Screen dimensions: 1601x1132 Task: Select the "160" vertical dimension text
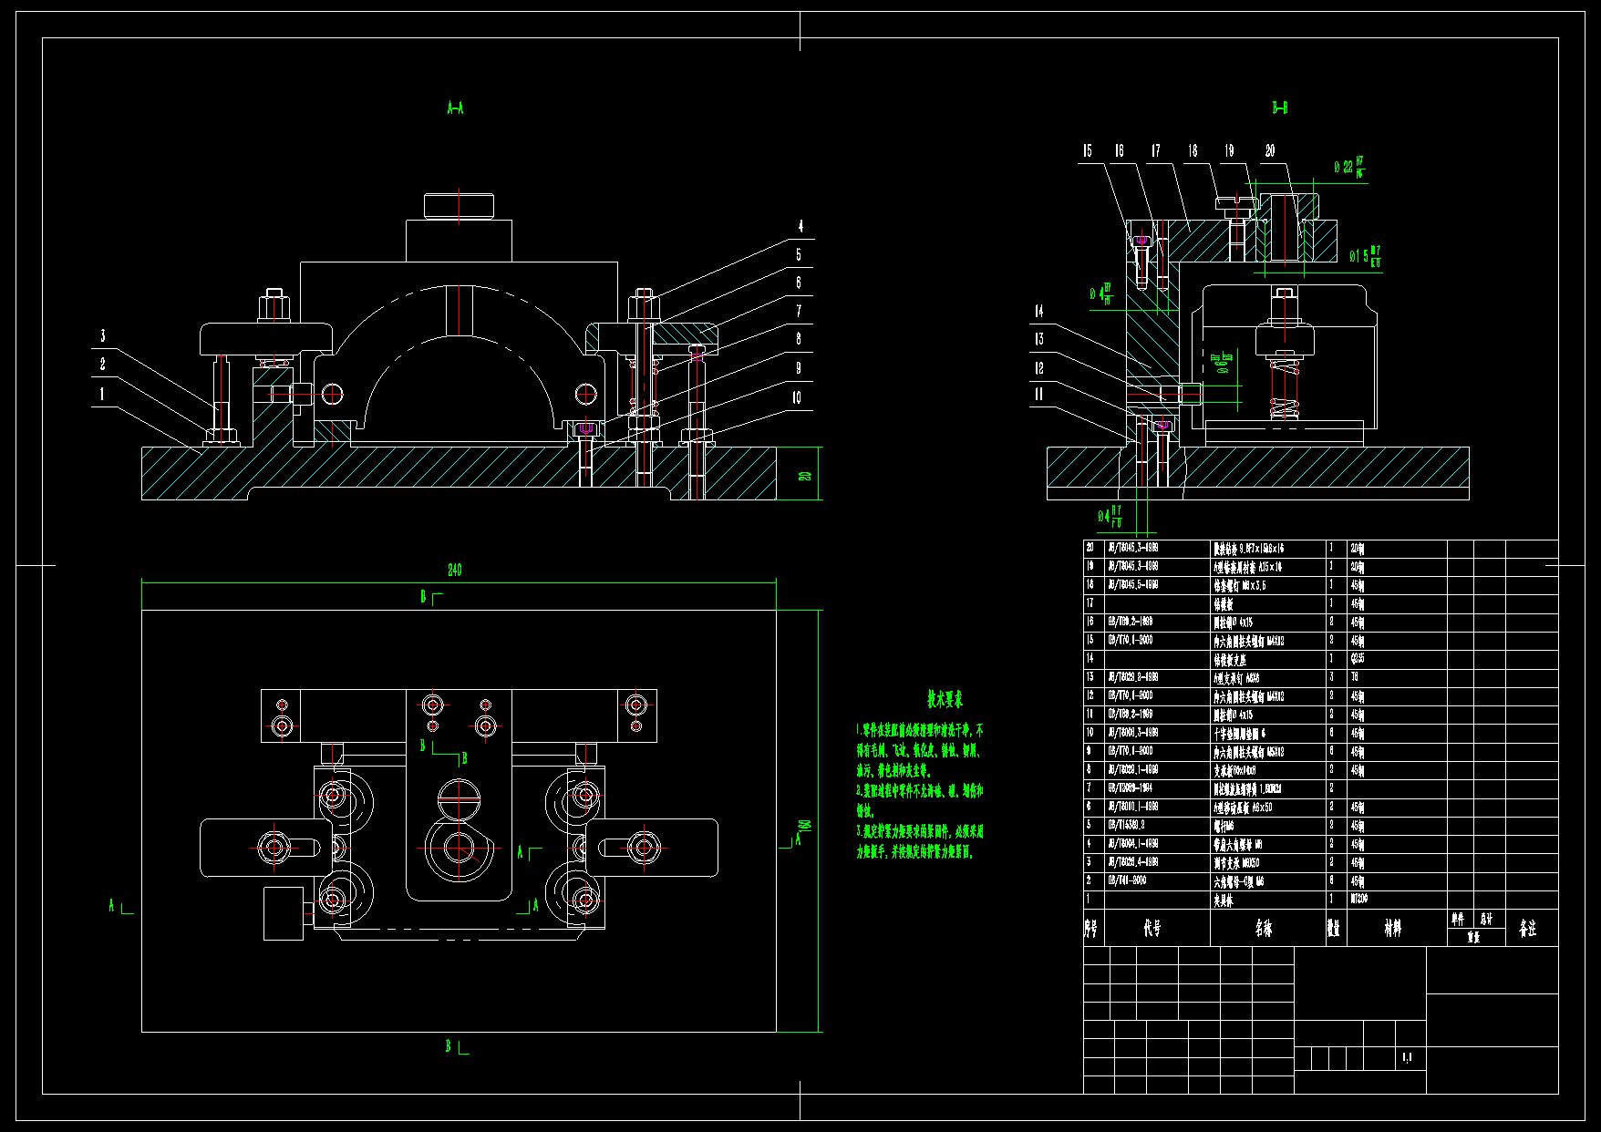(804, 825)
